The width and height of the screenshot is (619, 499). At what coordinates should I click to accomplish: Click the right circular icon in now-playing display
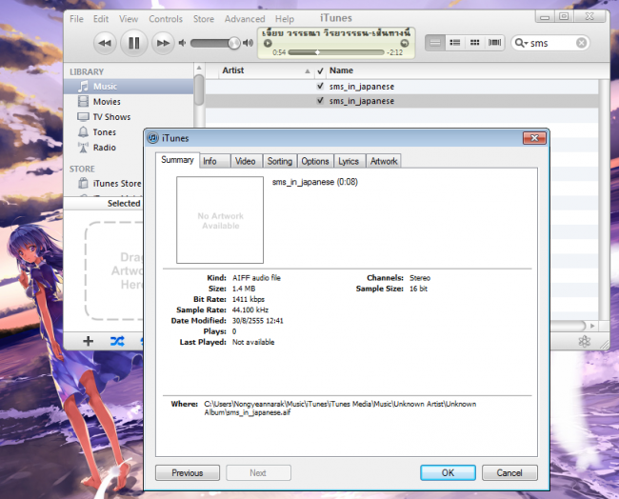pos(405,44)
